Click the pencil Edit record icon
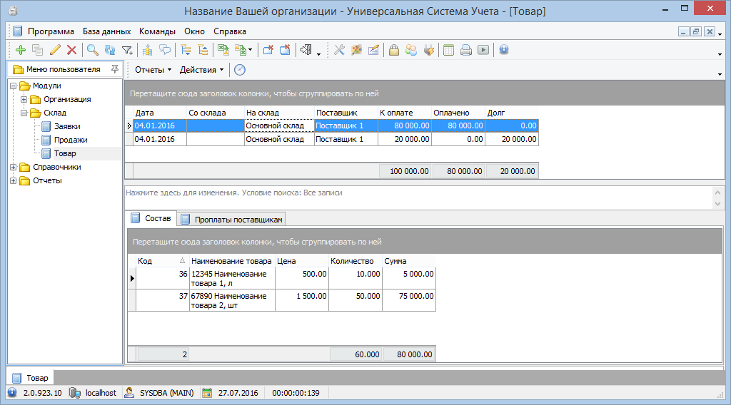Viewport: 731px width, 405px height. (55, 50)
